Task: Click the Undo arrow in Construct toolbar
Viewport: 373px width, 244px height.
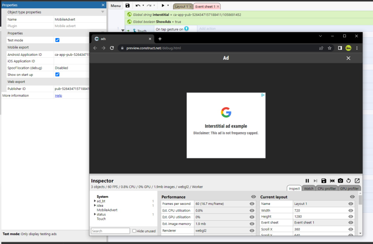Action: click(x=138, y=6)
